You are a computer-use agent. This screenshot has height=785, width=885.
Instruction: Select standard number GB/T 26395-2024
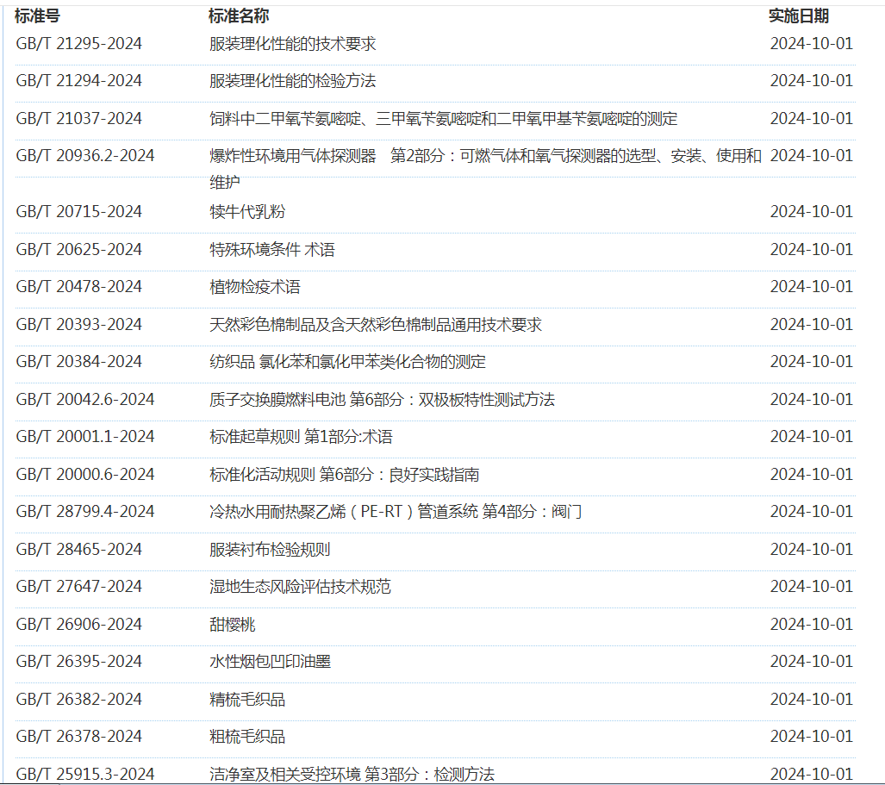(79, 662)
